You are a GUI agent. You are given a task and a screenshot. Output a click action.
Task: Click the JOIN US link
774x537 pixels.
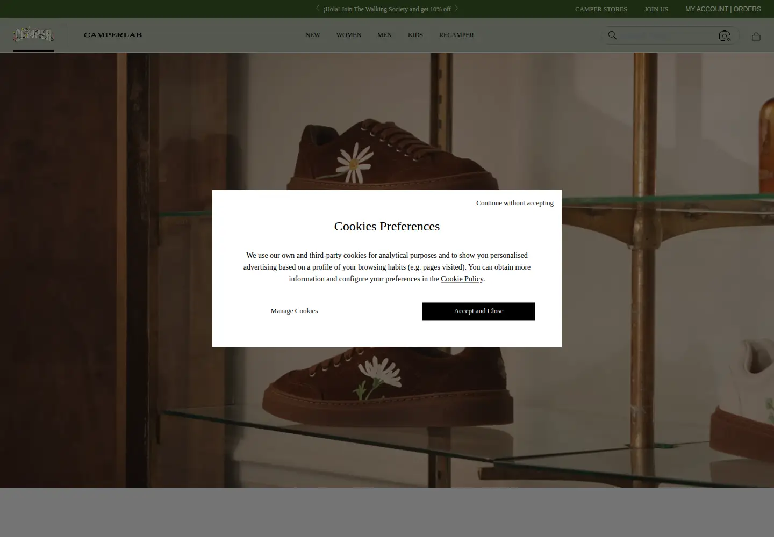point(656,9)
